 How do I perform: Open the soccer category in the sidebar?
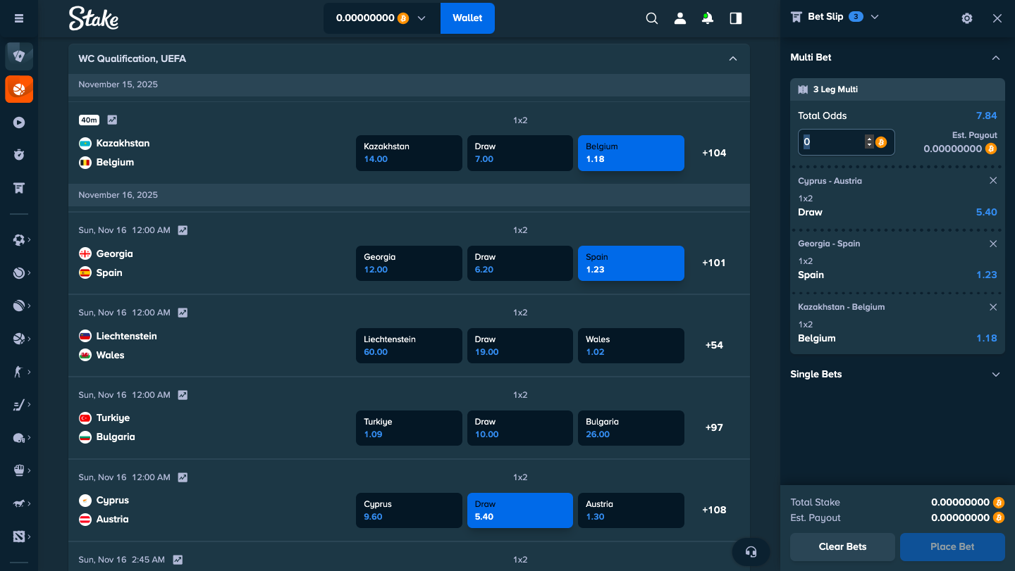[19, 240]
